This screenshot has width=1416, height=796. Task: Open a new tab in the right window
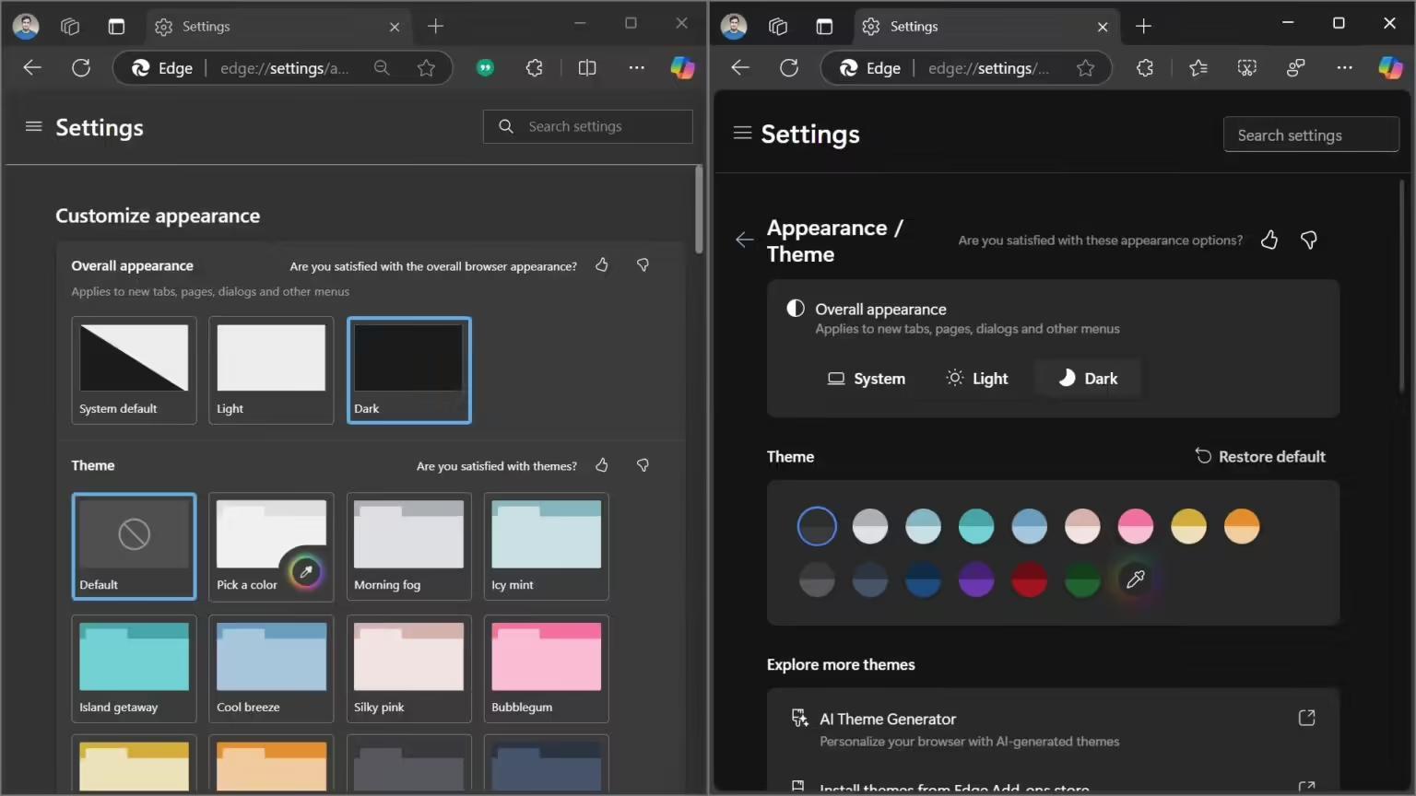click(1143, 27)
